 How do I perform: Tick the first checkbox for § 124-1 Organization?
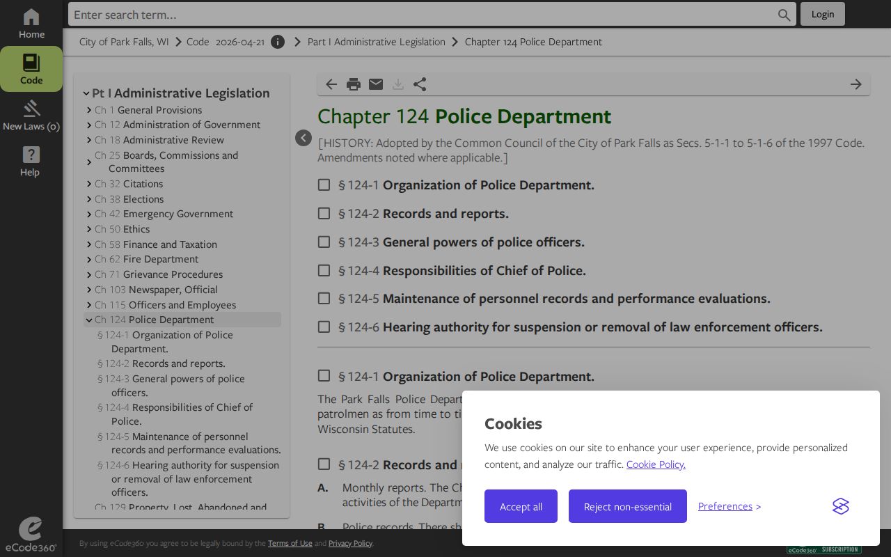pos(324,185)
